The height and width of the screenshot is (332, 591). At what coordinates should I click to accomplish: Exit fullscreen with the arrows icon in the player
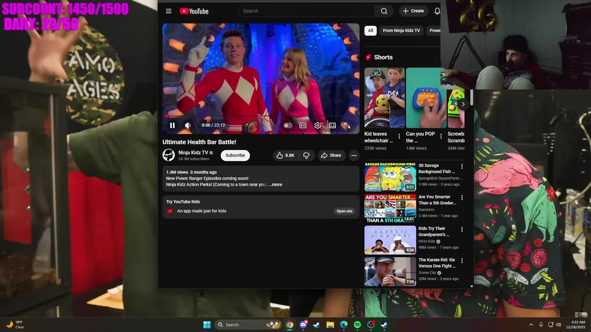tap(347, 125)
